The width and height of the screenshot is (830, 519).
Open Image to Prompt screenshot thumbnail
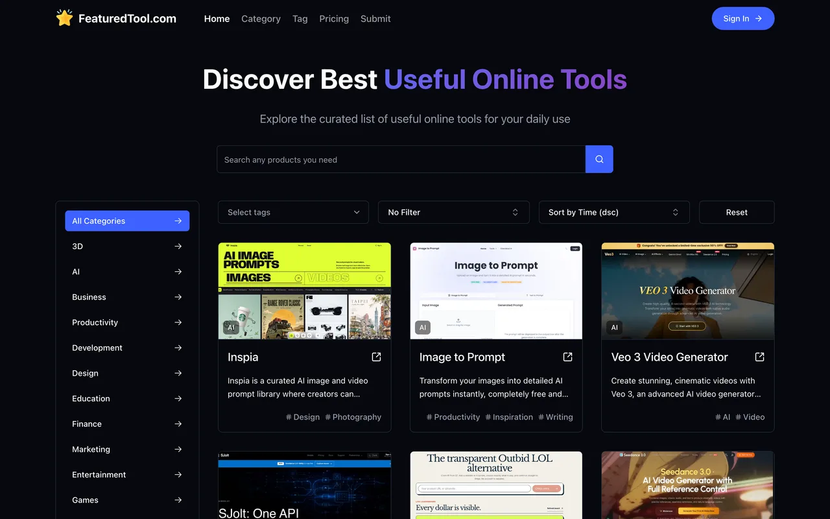(496, 291)
